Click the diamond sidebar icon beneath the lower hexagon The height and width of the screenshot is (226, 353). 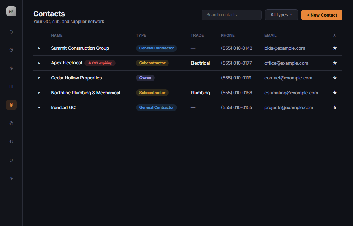(x=11, y=178)
